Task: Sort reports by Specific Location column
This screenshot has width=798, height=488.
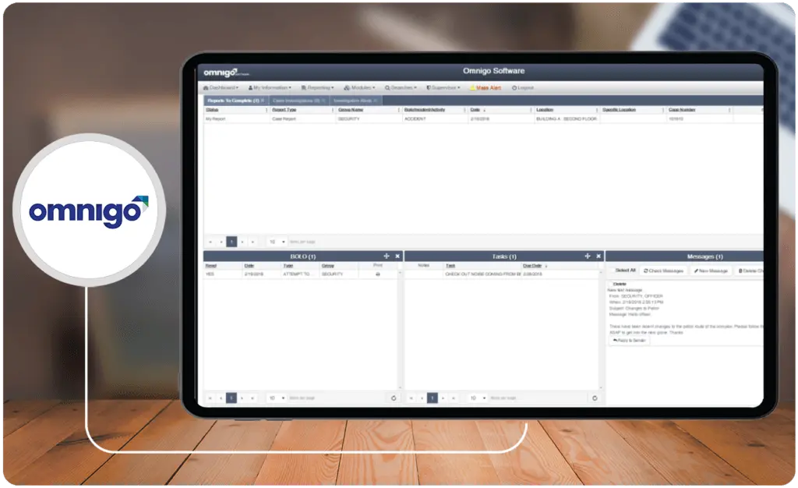Action: tap(619, 110)
